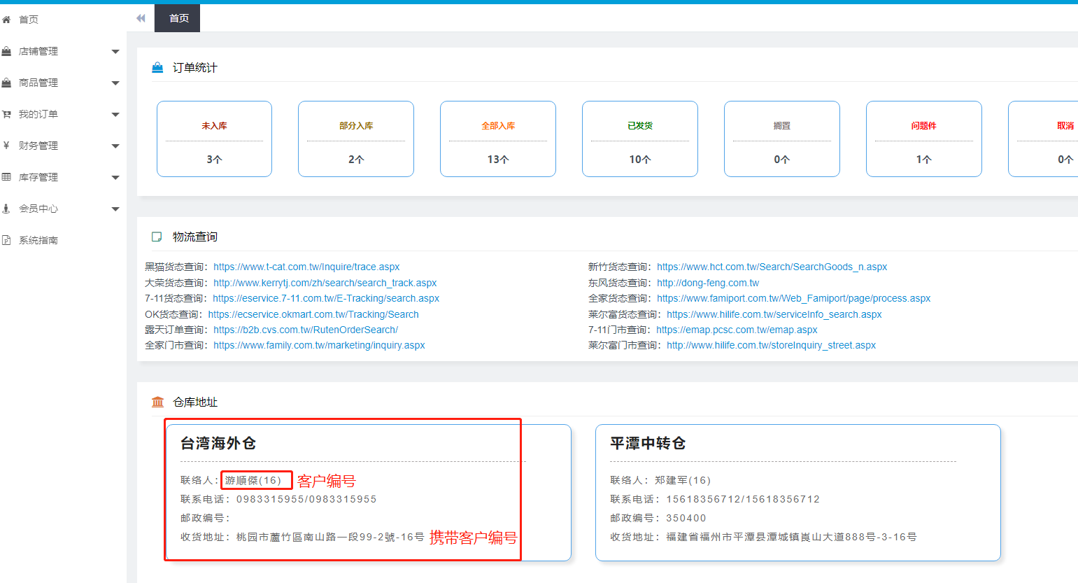1078x583 pixels.
Task: Open the 部分入库 order card
Action: [356, 139]
